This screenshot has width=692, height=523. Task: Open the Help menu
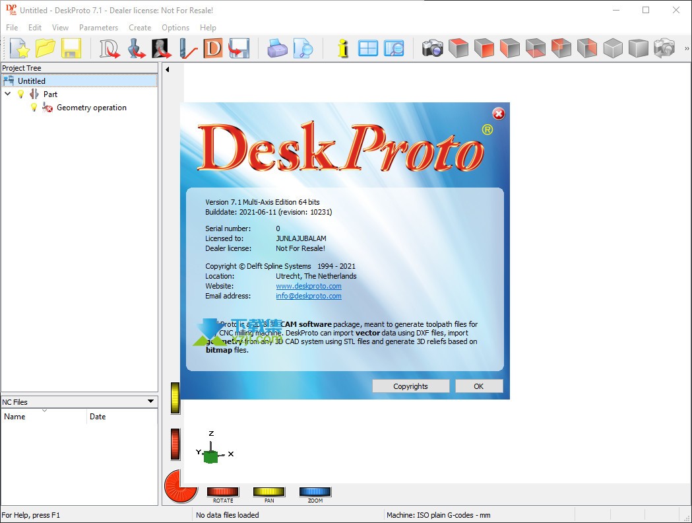208,27
